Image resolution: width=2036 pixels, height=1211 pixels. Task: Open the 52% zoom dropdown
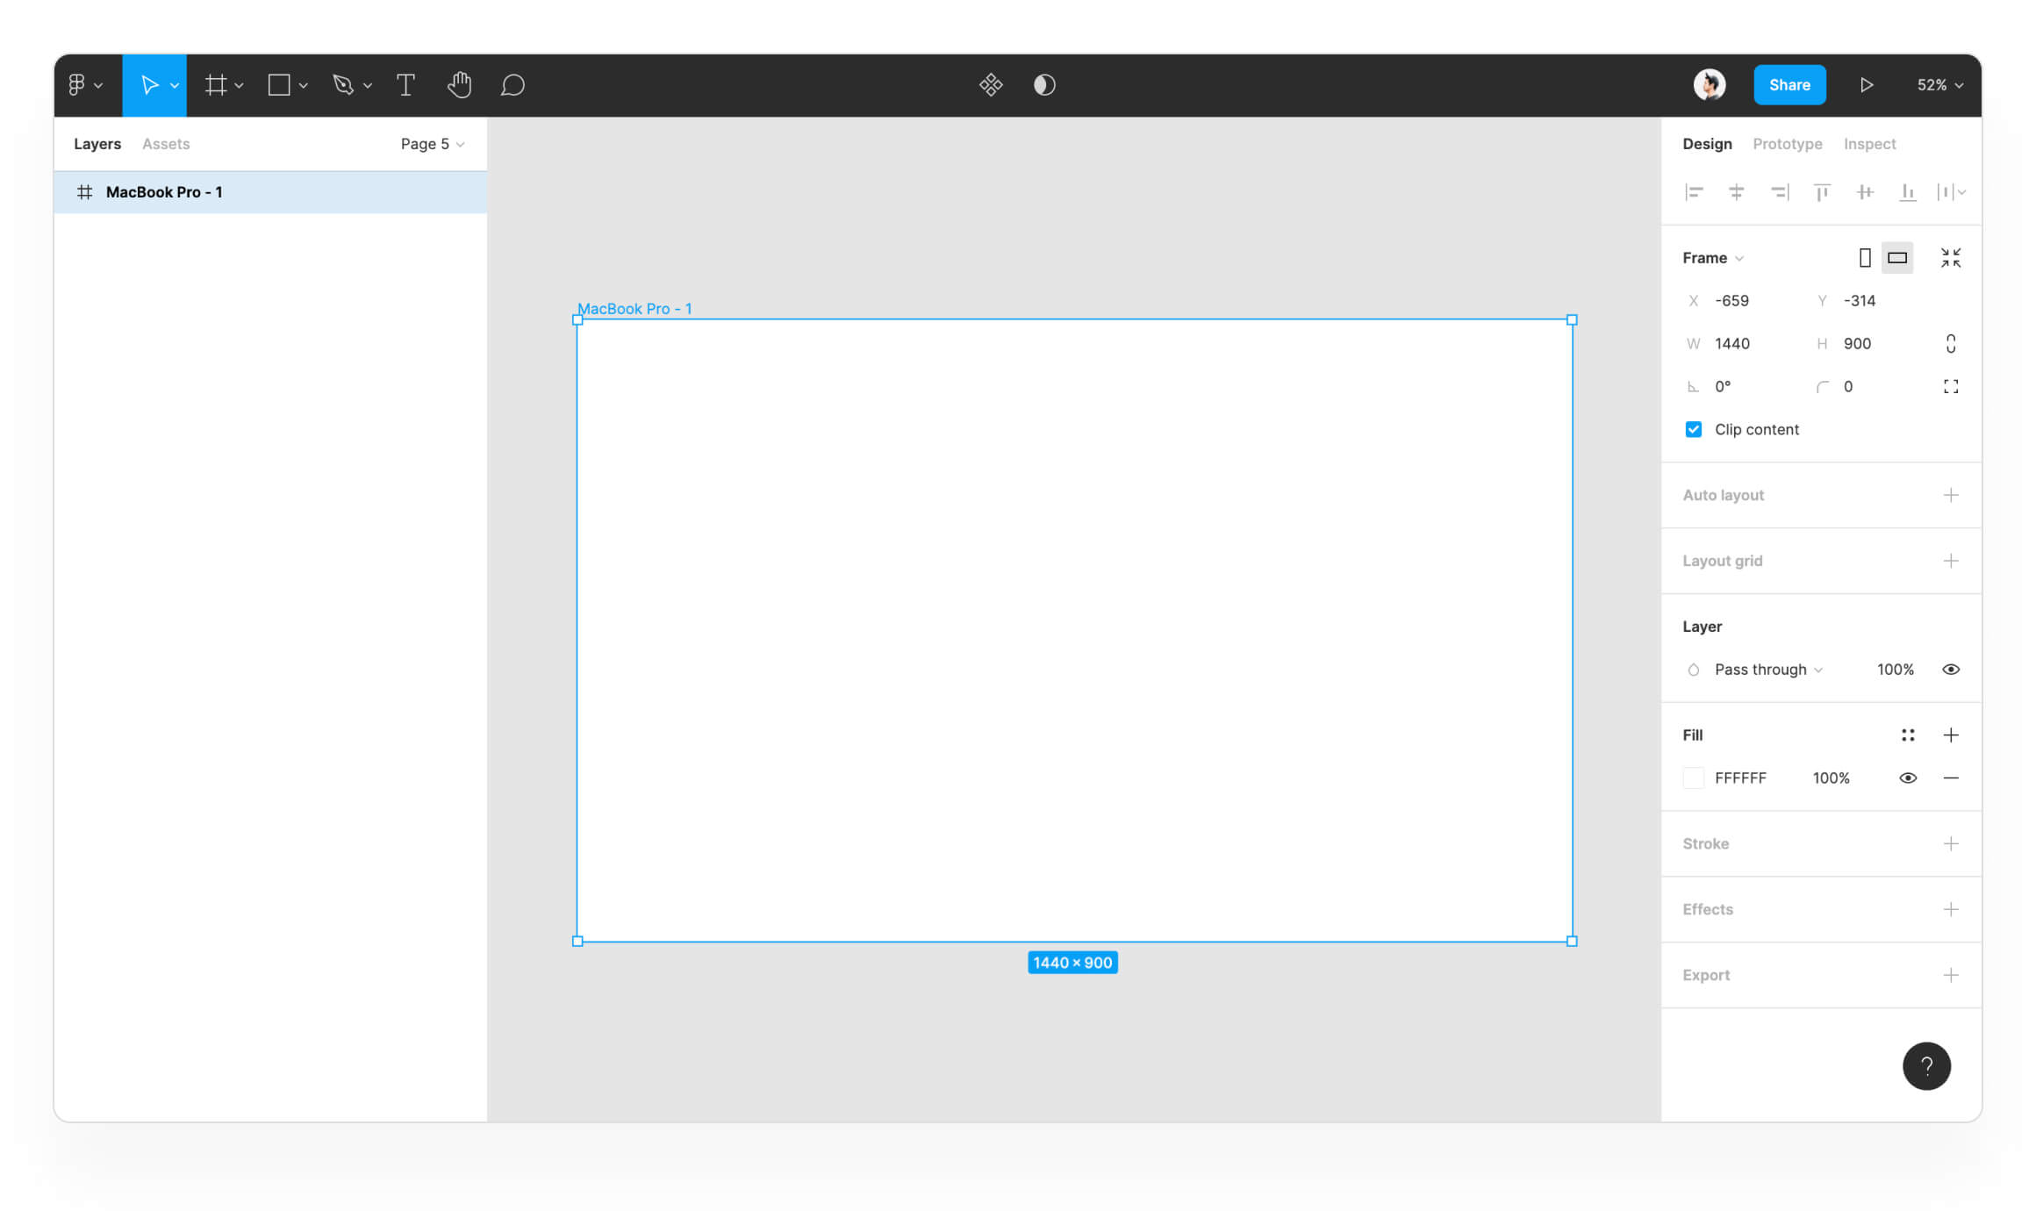1939,85
